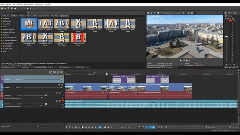
Task: Play from start in the transport bar
Action: [x=73, y=127]
